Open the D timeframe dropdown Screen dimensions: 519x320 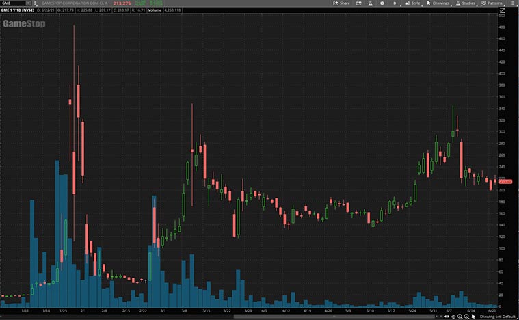[x=395, y=3]
